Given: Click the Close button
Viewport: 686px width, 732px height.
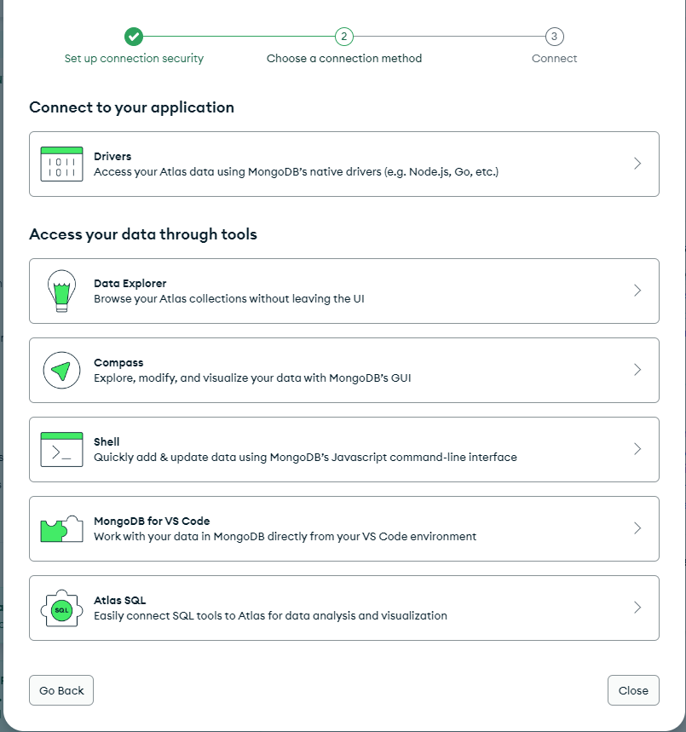Looking at the screenshot, I should (633, 690).
